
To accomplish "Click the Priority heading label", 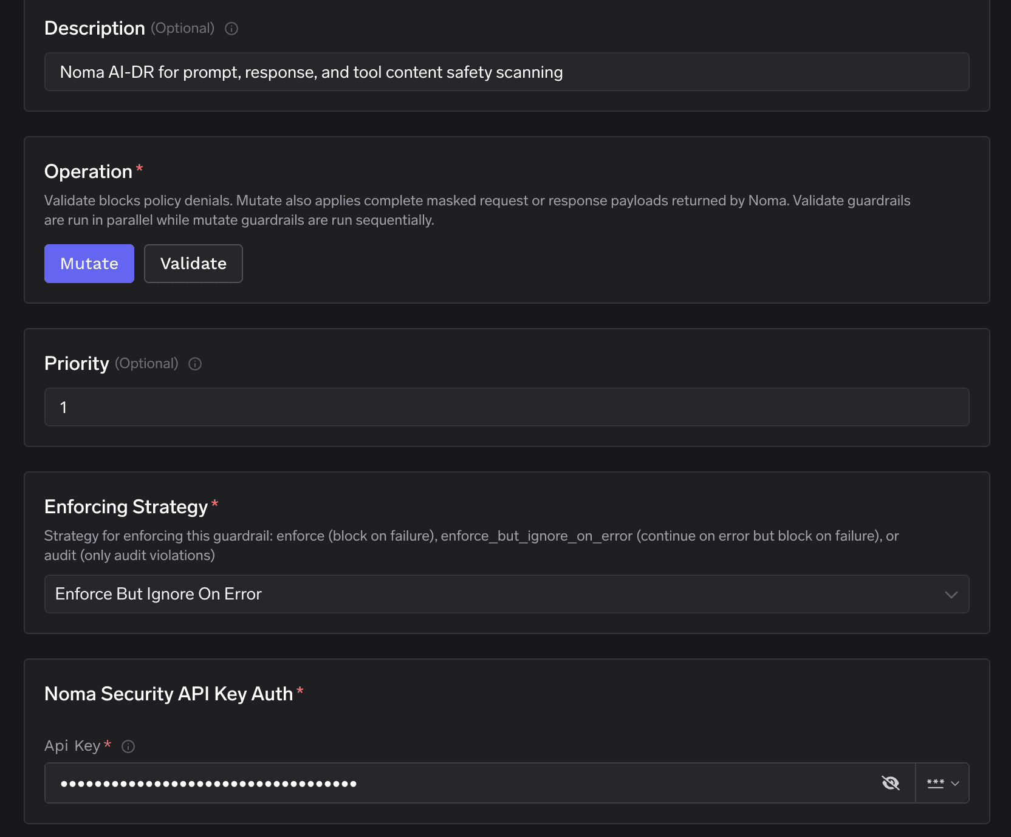I will (x=77, y=364).
